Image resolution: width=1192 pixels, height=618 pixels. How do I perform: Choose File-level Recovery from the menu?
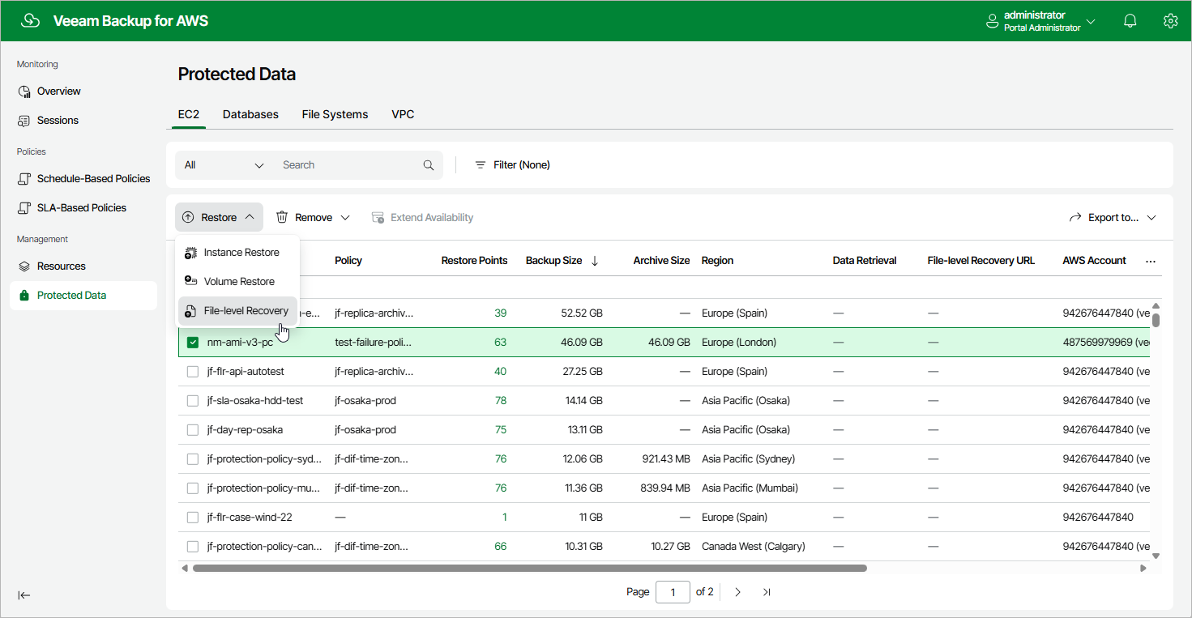(x=237, y=311)
